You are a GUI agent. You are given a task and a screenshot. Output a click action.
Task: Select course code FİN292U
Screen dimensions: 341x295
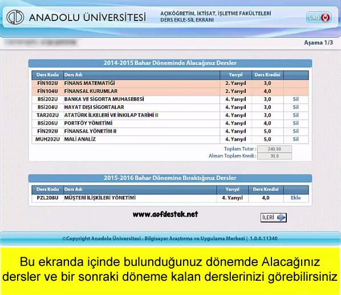point(48,132)
